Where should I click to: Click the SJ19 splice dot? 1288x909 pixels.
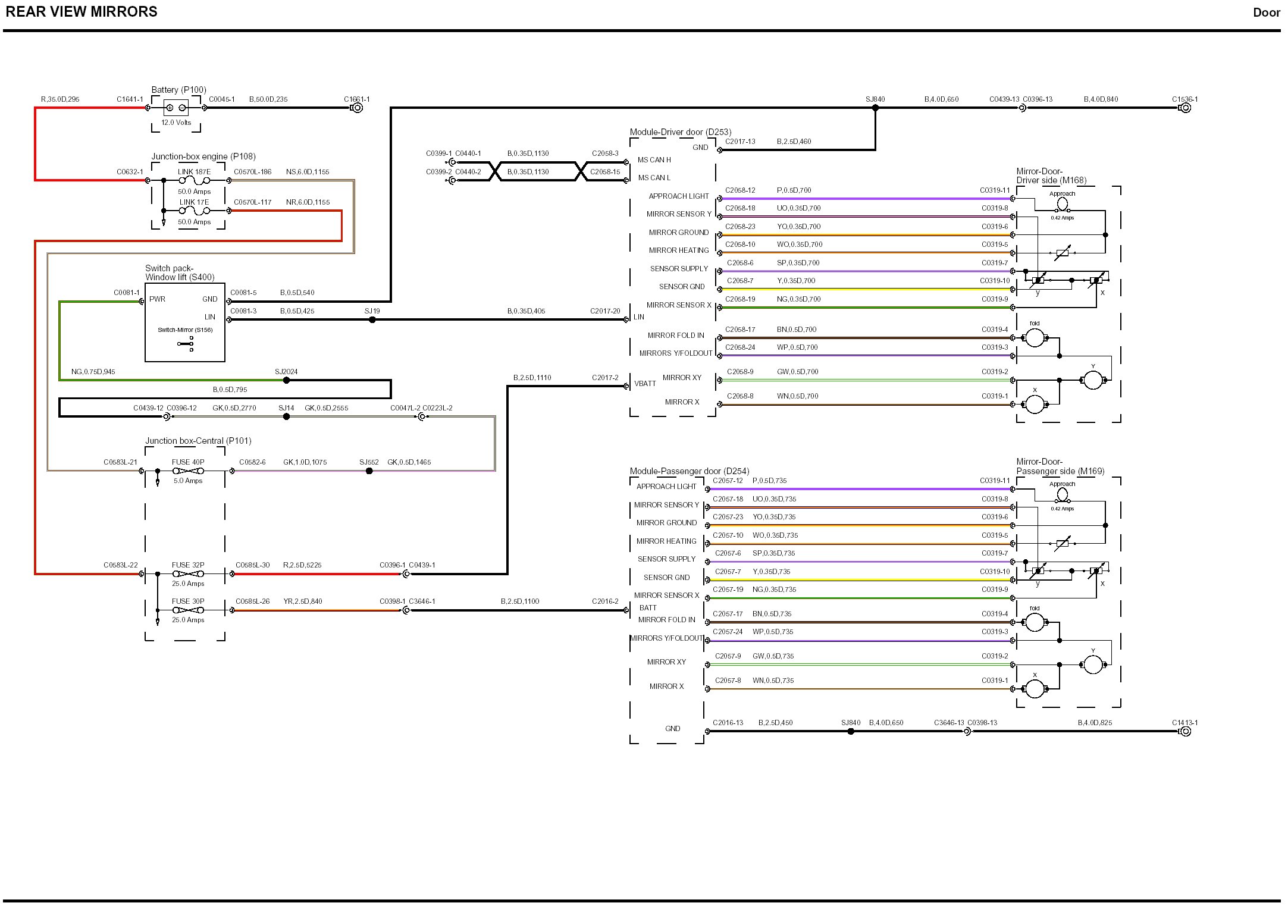pyautogui.click(x=372, y=320)
